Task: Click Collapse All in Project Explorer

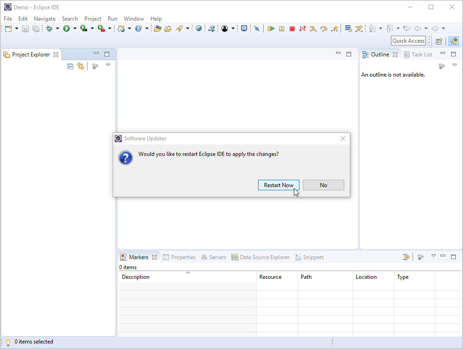Action: [70, 66]
